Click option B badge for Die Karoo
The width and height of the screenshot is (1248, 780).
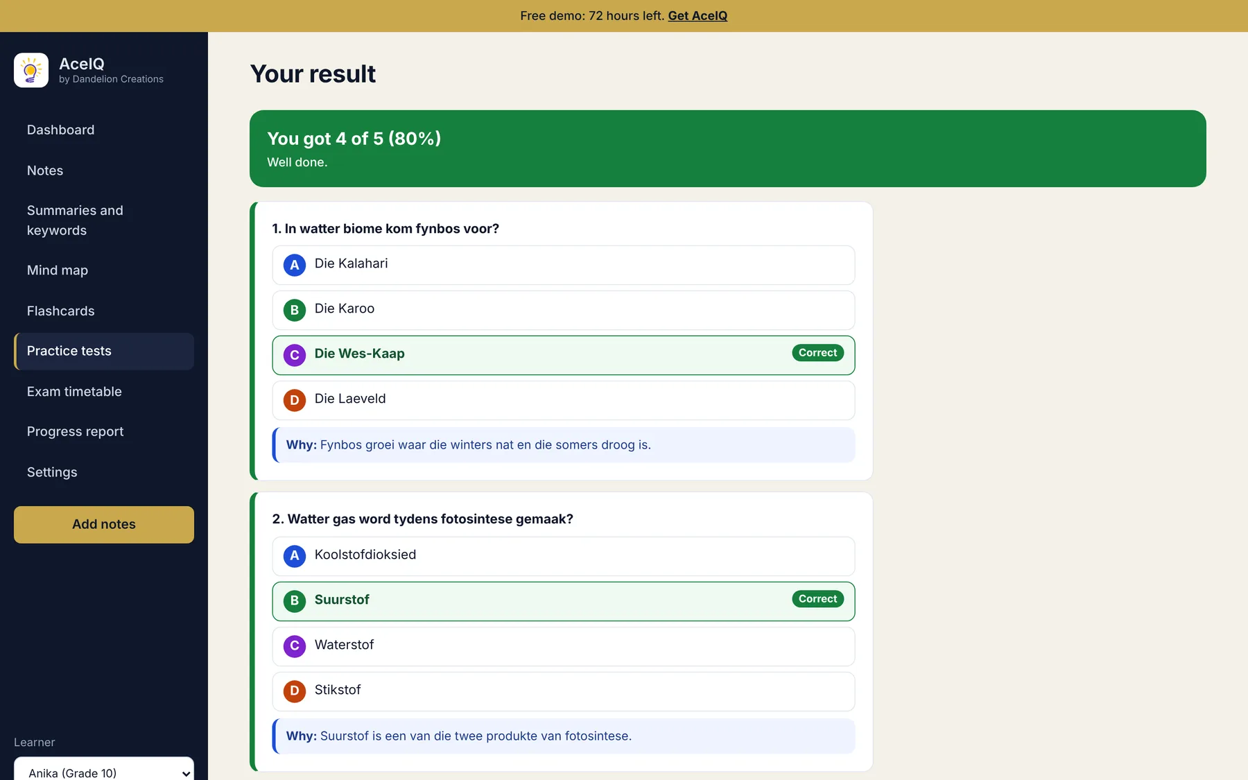coord(295,310)
